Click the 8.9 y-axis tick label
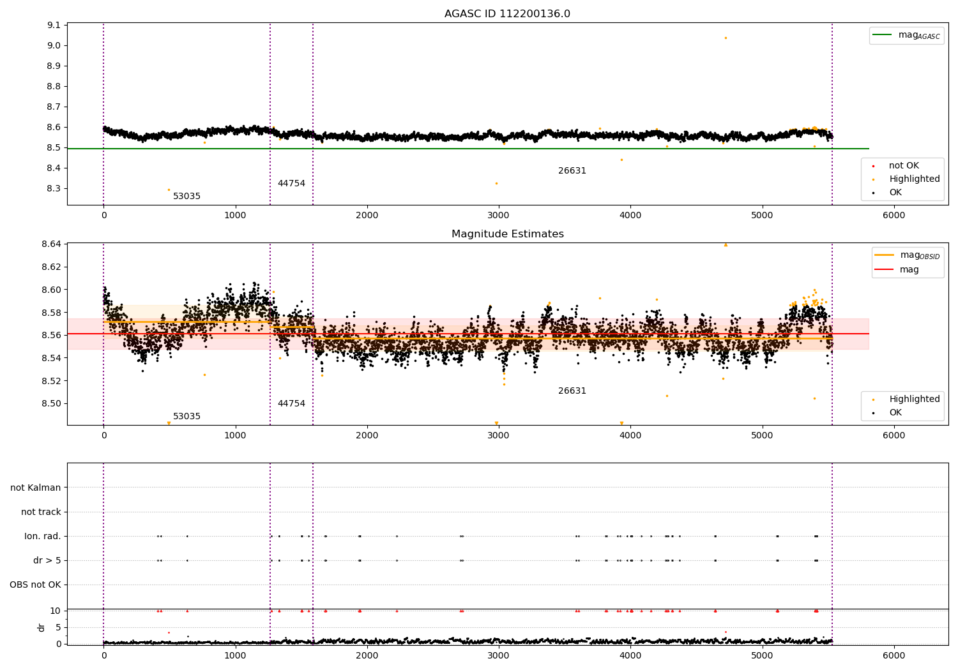 coord(54,66)
